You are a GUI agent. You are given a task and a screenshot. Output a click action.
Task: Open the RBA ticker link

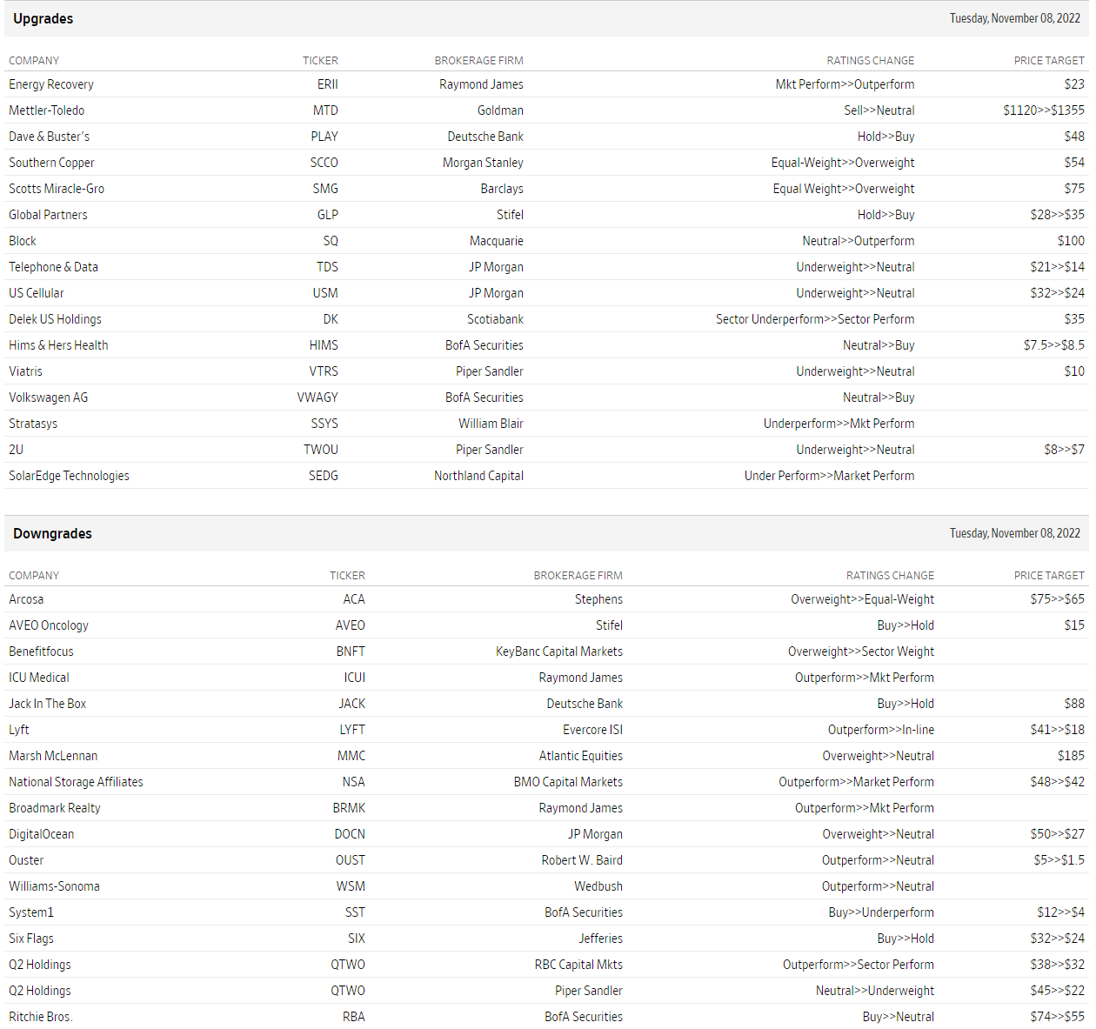click(353, 1017)
